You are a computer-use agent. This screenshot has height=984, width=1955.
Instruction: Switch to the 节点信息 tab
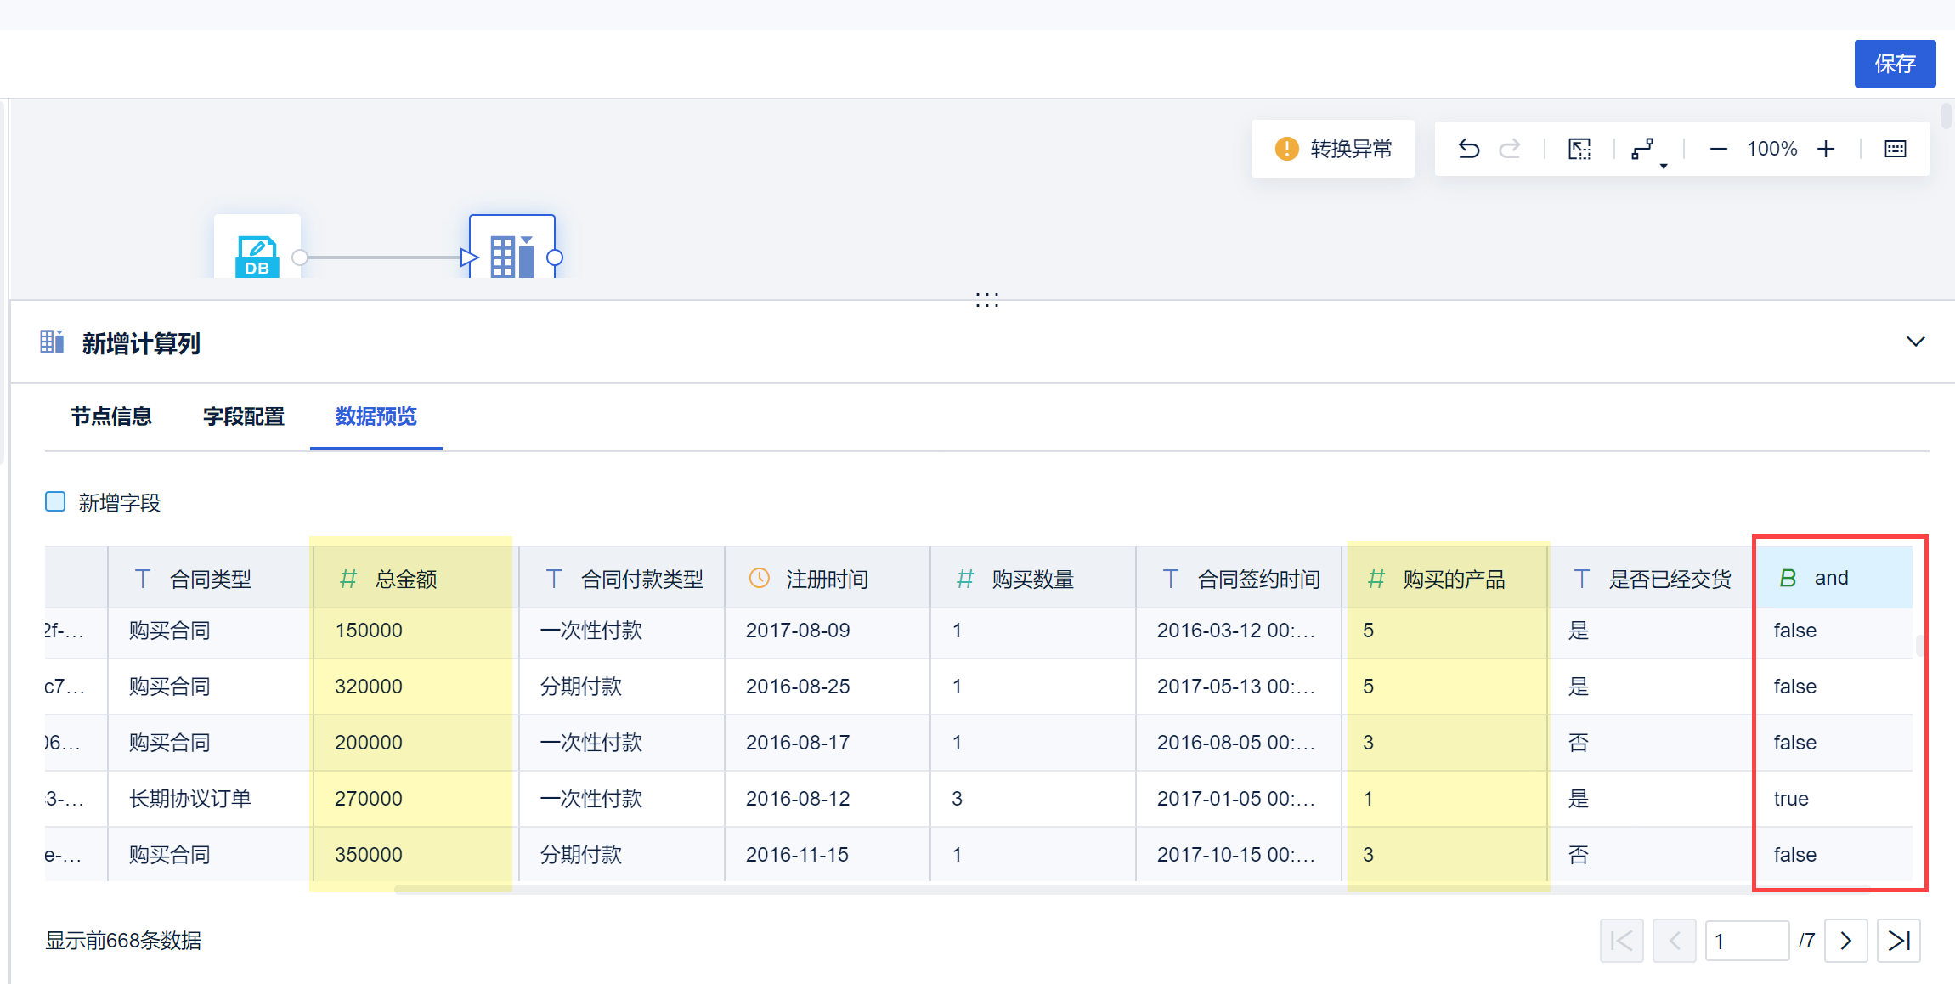pos(111,416)
